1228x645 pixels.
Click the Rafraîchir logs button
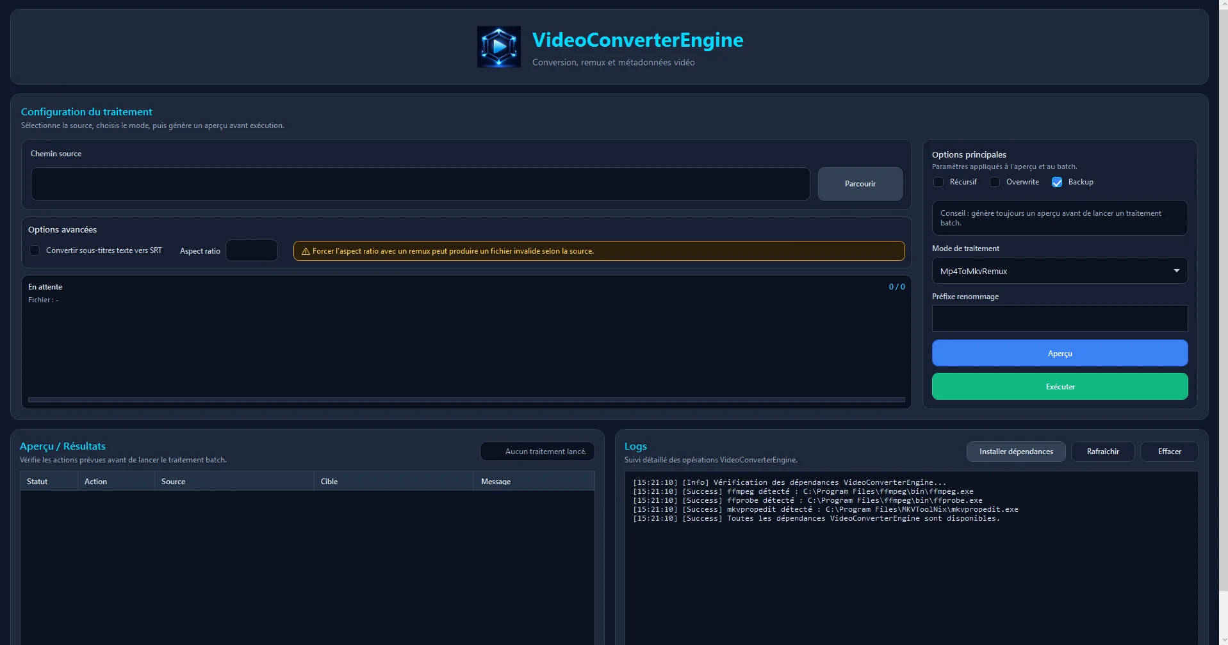pos(1102,452)
